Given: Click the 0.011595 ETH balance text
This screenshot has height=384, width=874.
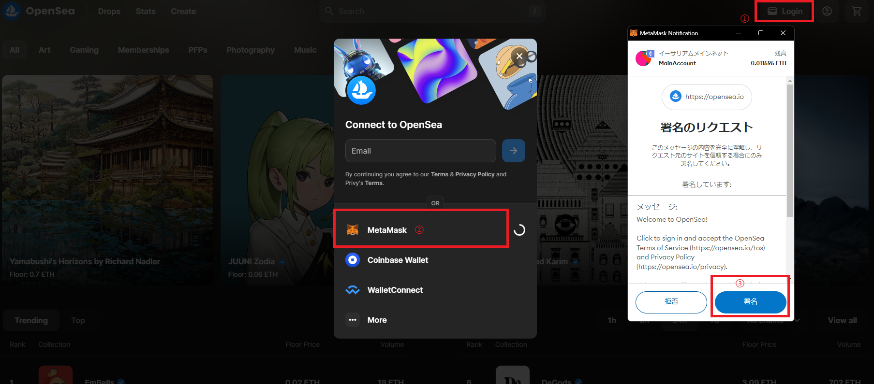Looking at the screenshot, I should (x=769, y=63).
